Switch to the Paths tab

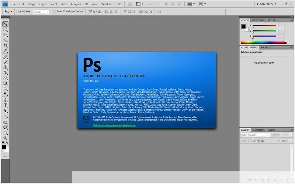pos(271,130)
